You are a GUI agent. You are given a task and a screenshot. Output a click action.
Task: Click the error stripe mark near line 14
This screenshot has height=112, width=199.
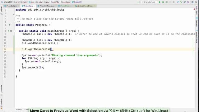tap(194, 50)
